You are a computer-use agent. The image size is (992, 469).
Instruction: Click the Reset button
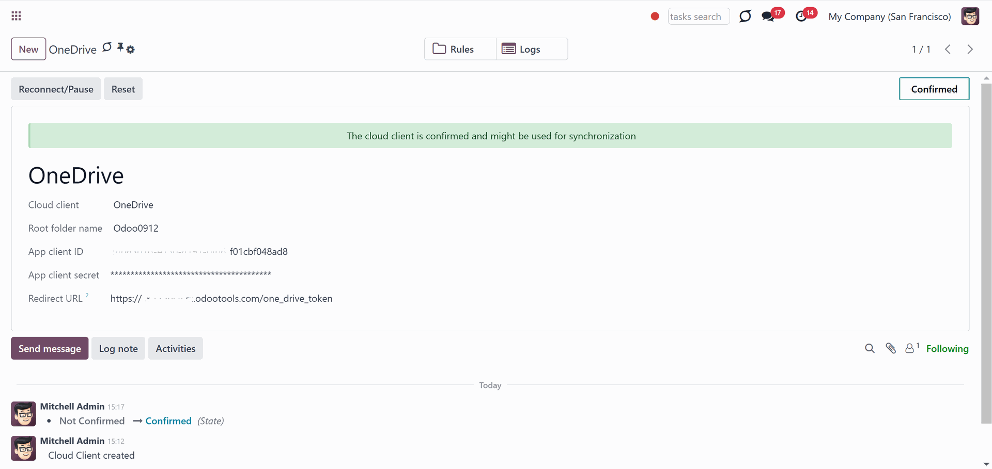pyautogui.click(x=123, y=89)
